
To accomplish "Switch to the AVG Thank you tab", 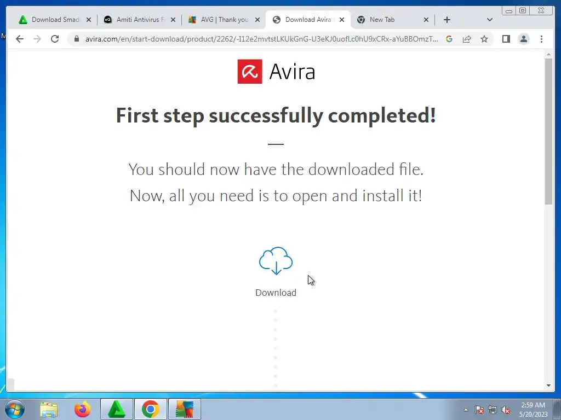I will [x=224, y=20].
